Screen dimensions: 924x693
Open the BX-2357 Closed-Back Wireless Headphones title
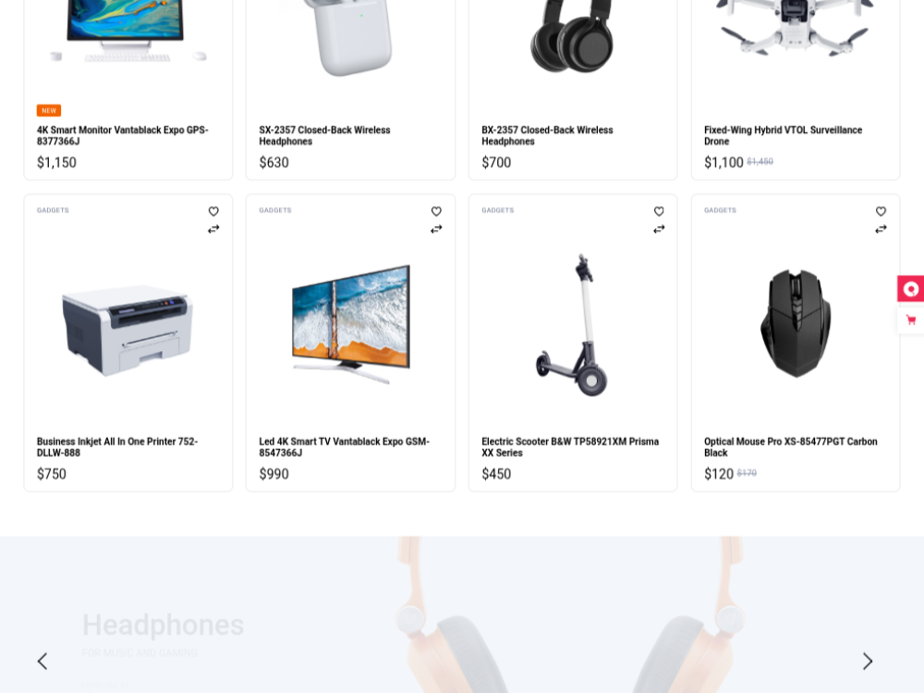547,136
